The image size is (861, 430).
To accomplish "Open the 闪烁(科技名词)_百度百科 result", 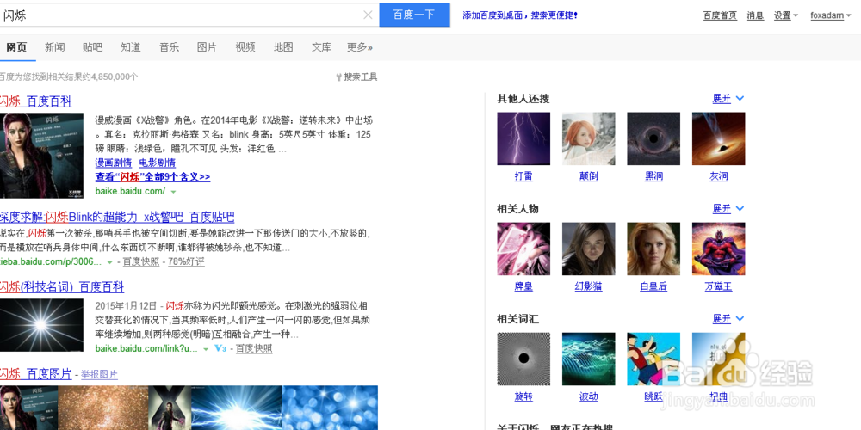I will click(x=62, y=287).
